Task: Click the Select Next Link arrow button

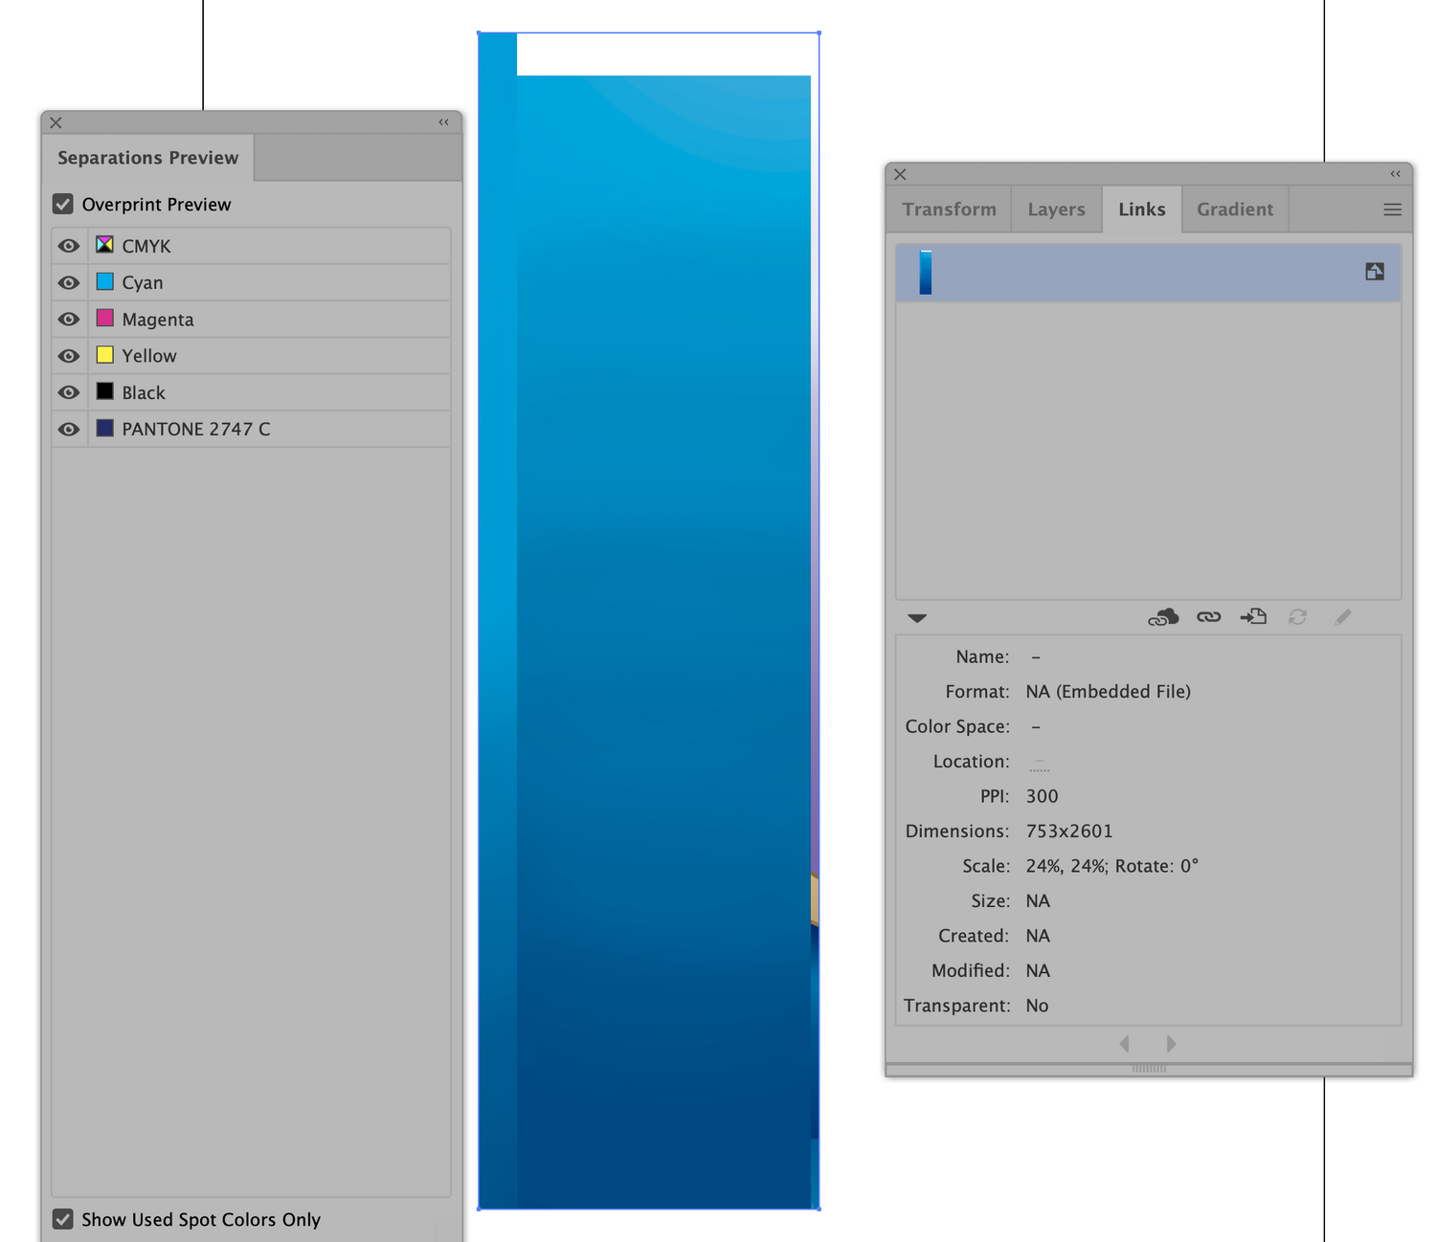Action: (x=1171, y=1043)
